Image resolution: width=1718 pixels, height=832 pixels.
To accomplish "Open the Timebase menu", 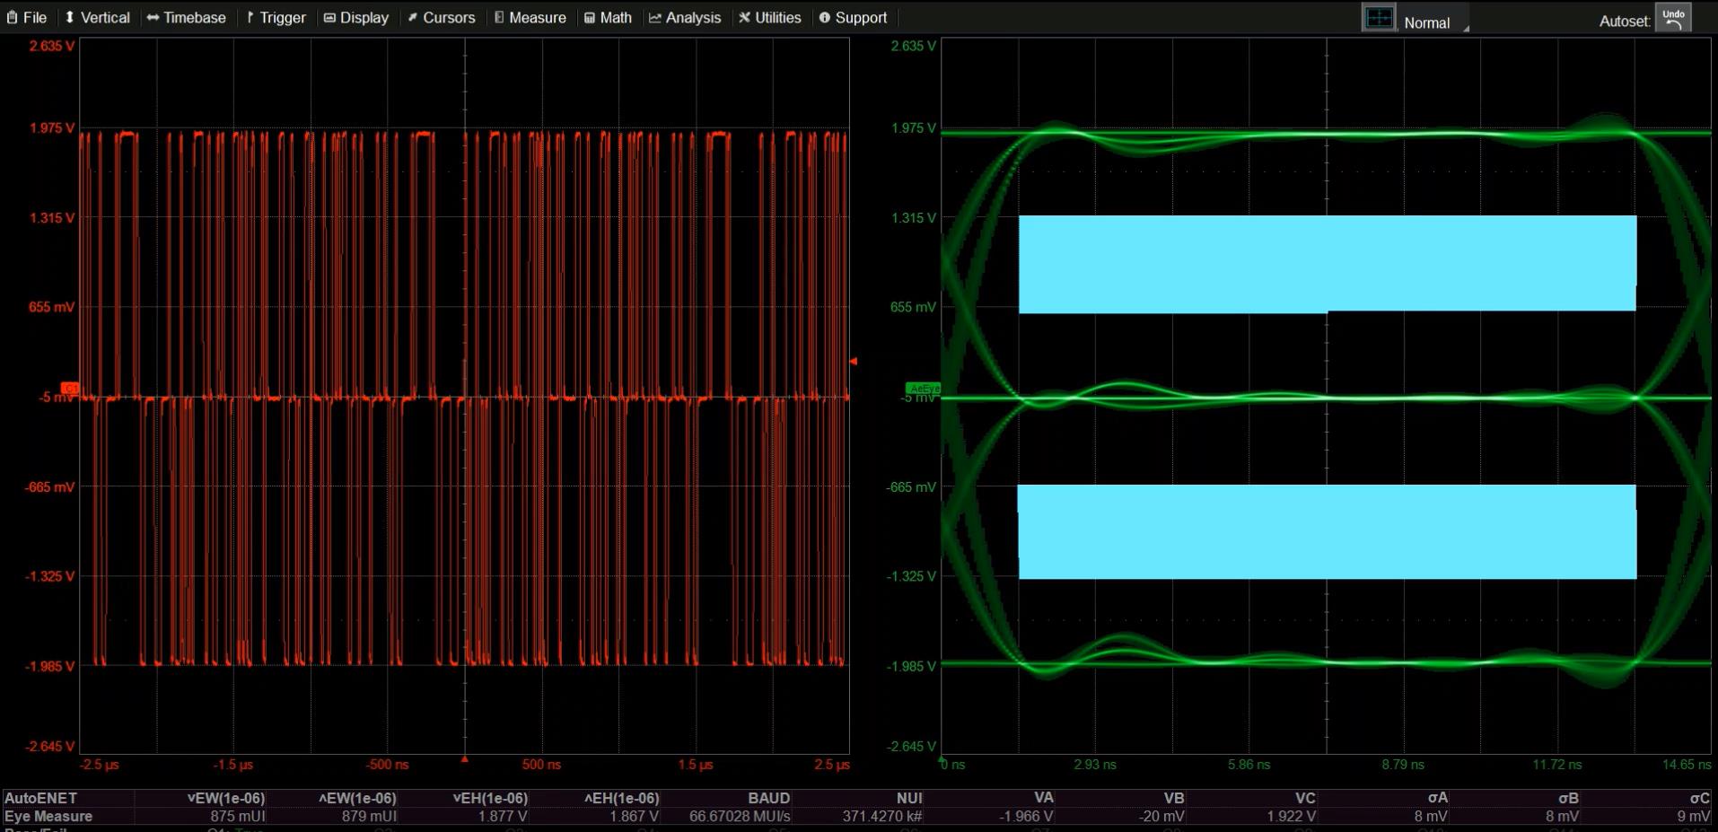I will tap(187, 17).
